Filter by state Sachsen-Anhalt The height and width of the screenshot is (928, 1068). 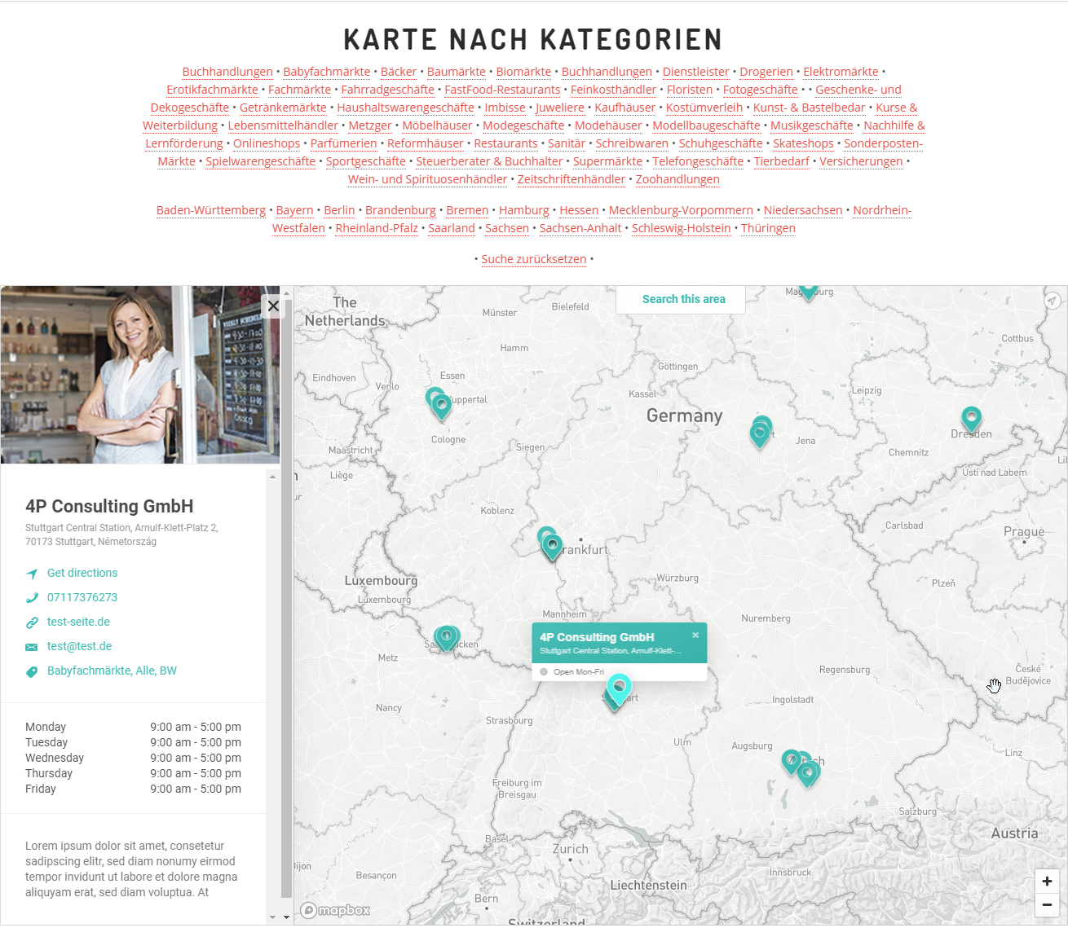tap(580, 228)
